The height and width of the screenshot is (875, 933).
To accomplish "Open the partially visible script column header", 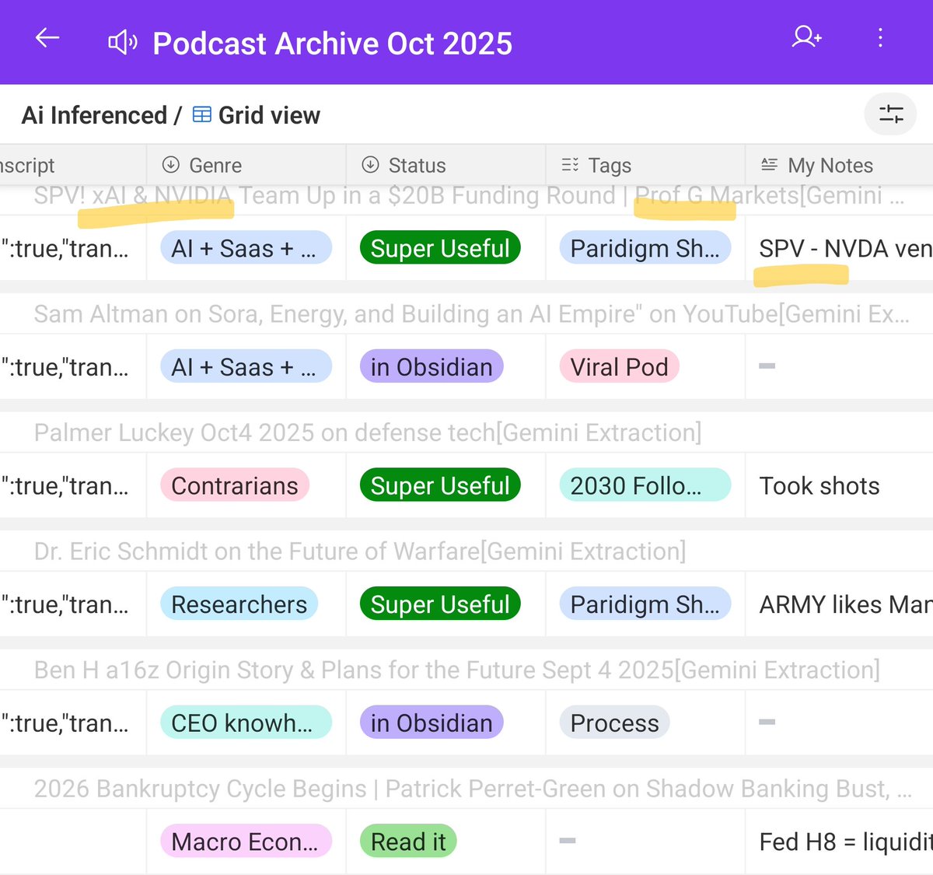I will click(x=73, y=165).
